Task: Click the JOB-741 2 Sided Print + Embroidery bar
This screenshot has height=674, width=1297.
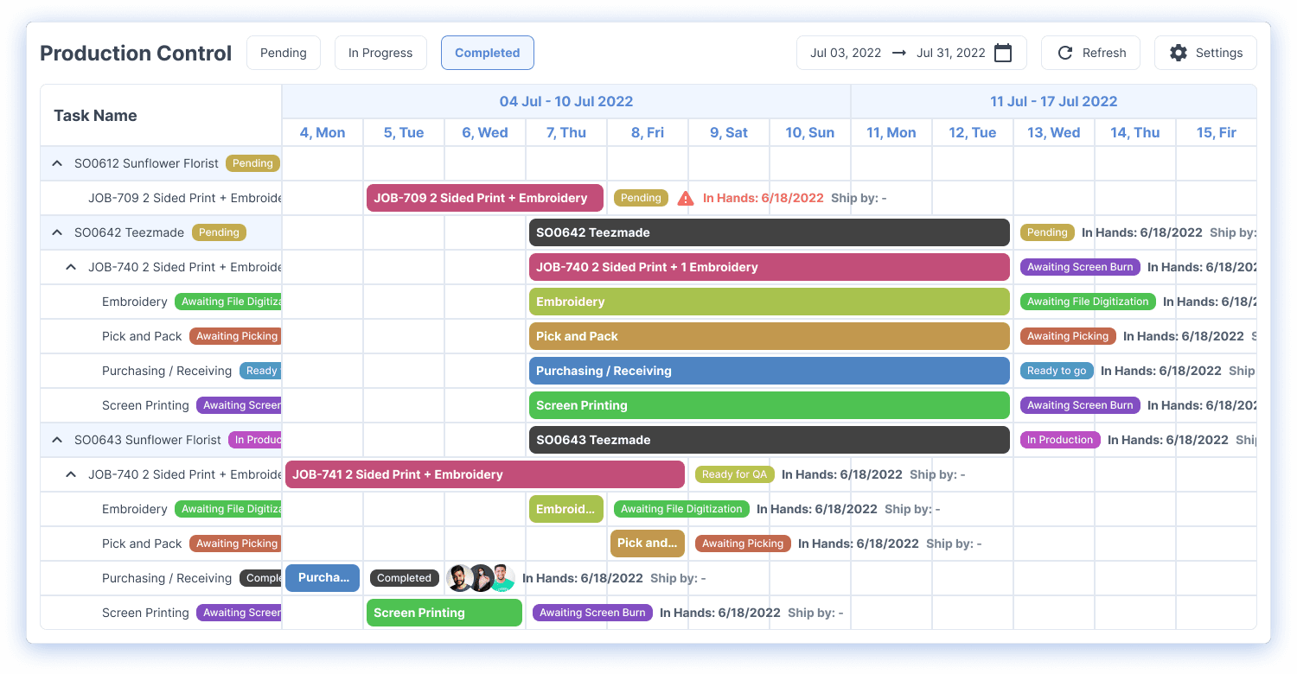Action: click(484, 474)
